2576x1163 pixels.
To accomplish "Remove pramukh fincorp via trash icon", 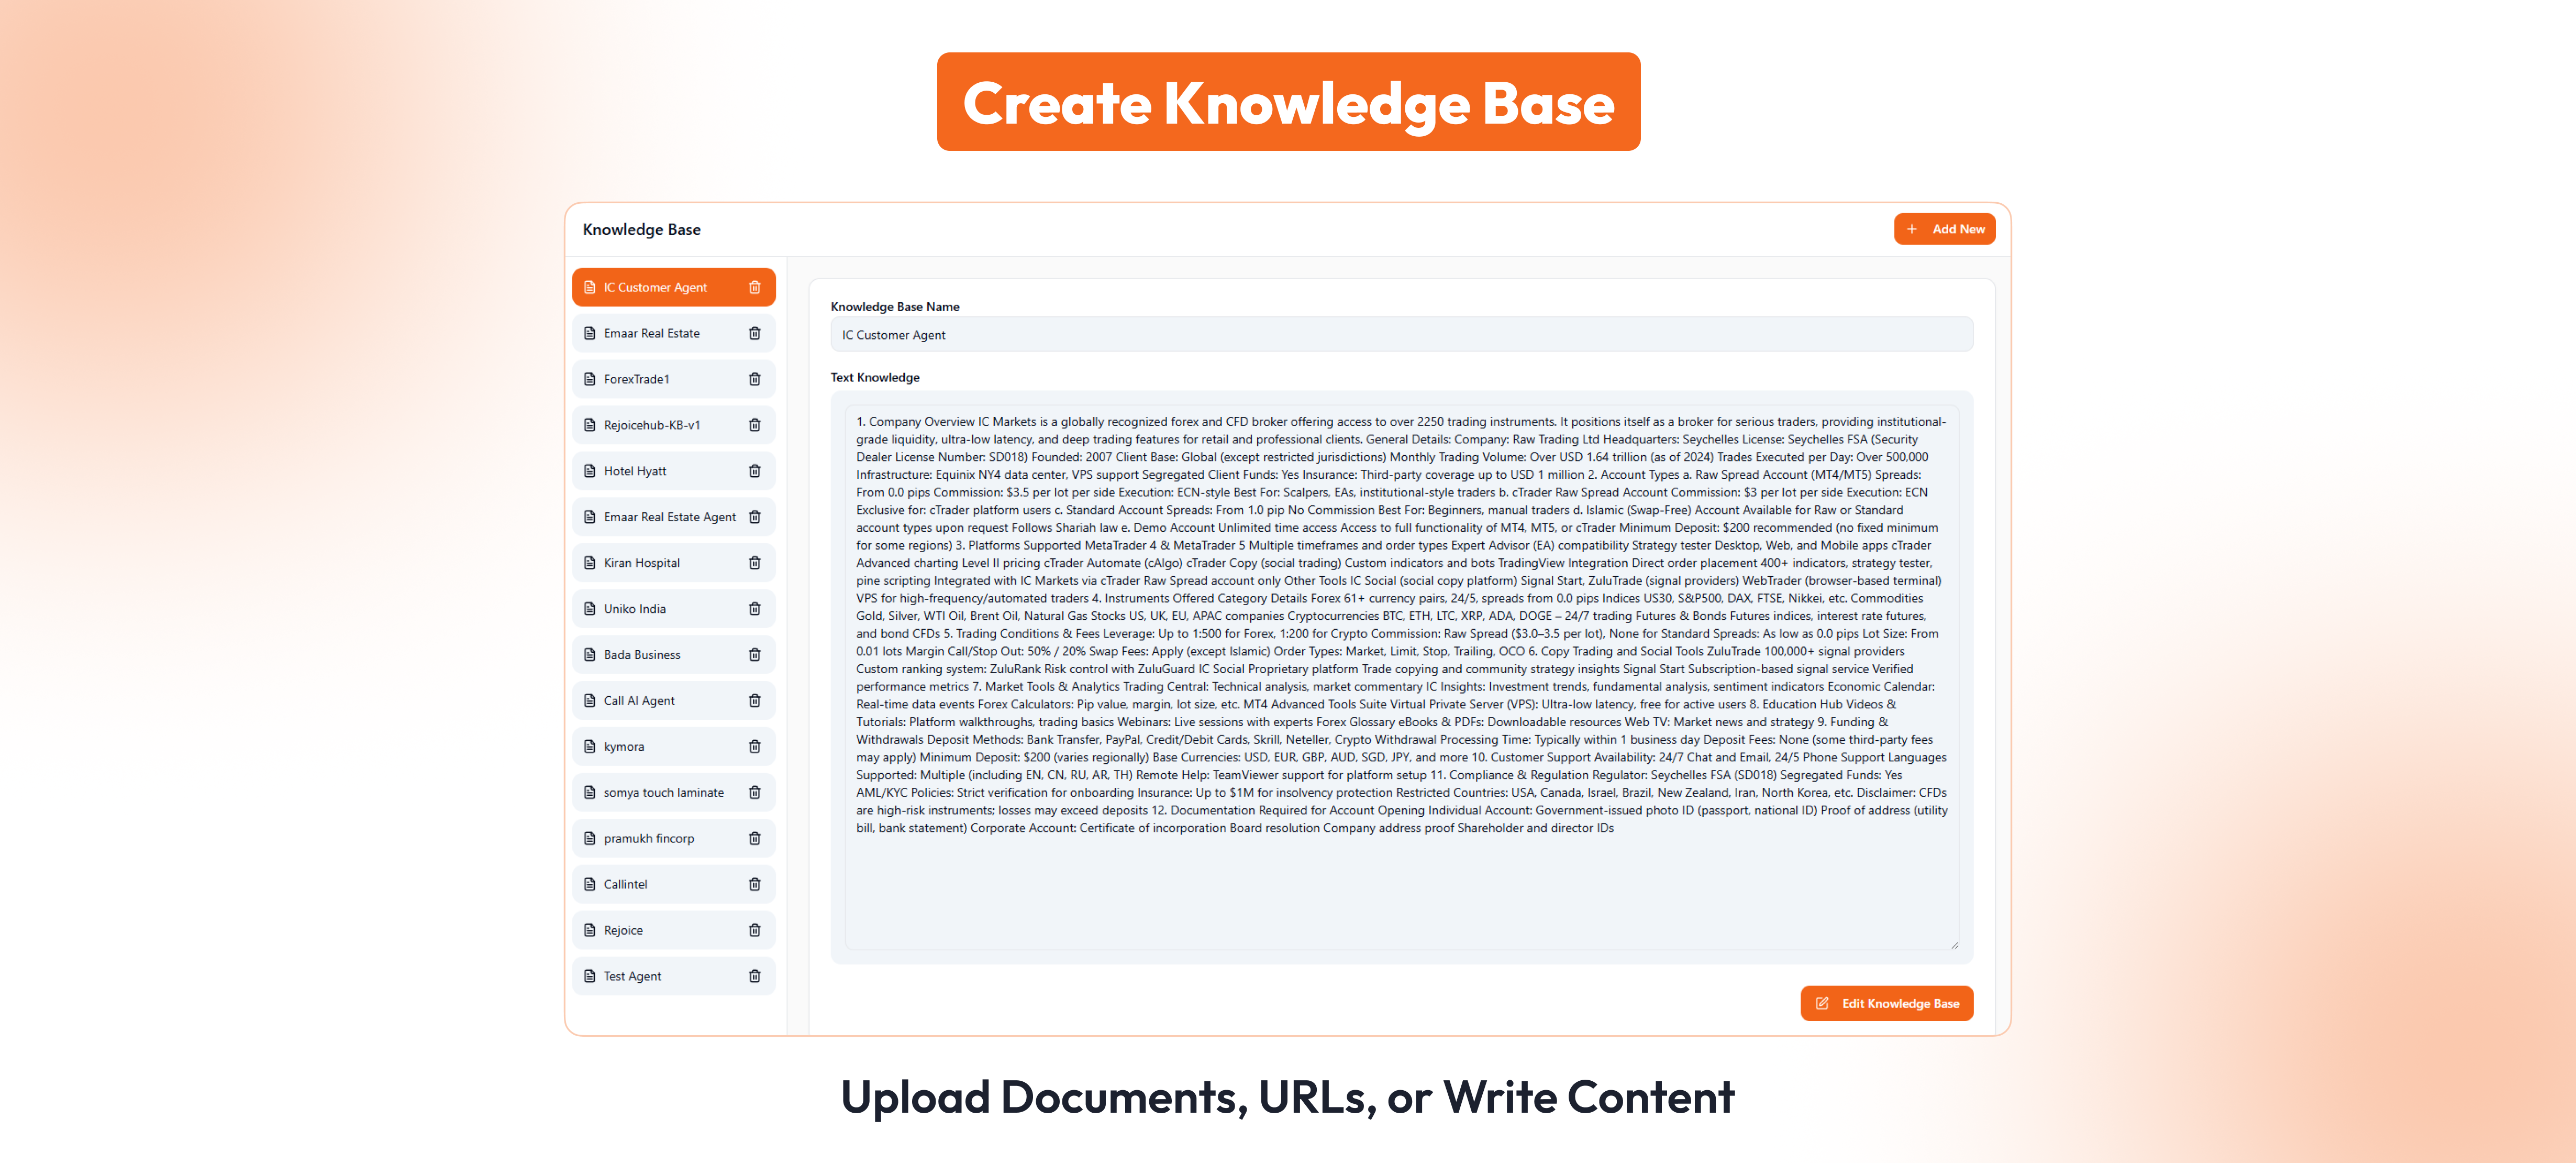I will [x=754, y=839].
